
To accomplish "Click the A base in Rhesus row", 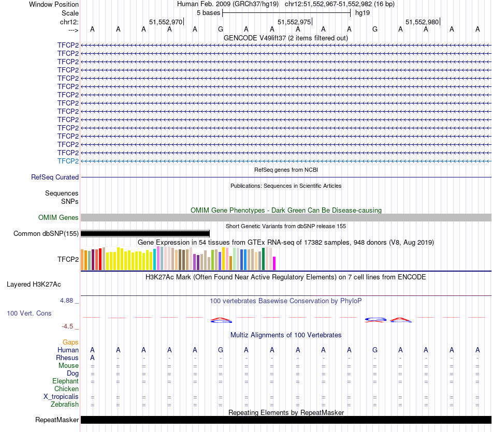I will pyautogui.click(x=92, y=358).
